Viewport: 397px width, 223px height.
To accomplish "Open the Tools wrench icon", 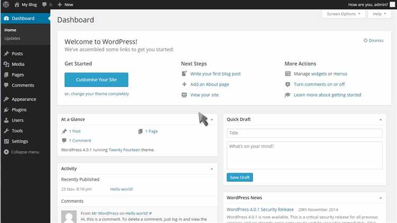I will point(6,131).
